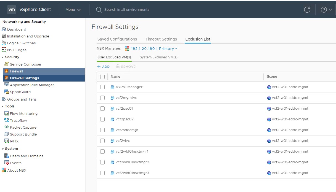Viewport: 336px width, 192px height.
Task: Open Packet Capture via its icon
Action: point(7,127)
